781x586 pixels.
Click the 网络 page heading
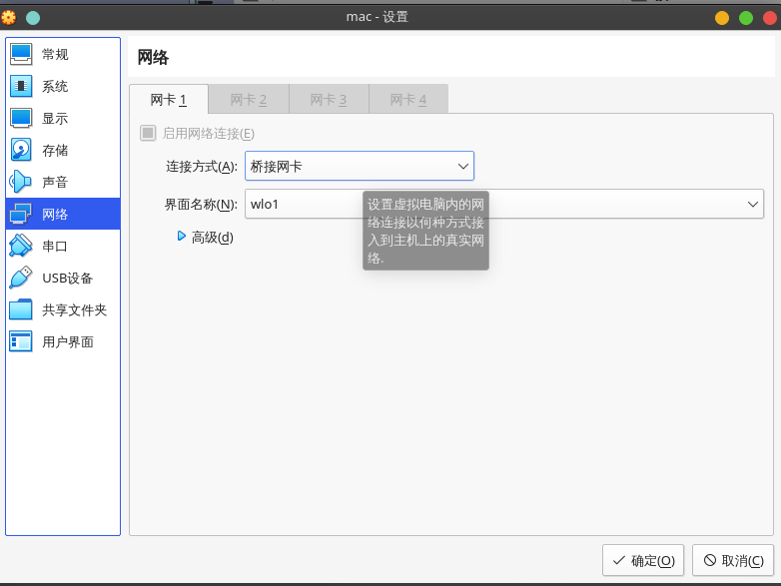click(x=153, y=57)
